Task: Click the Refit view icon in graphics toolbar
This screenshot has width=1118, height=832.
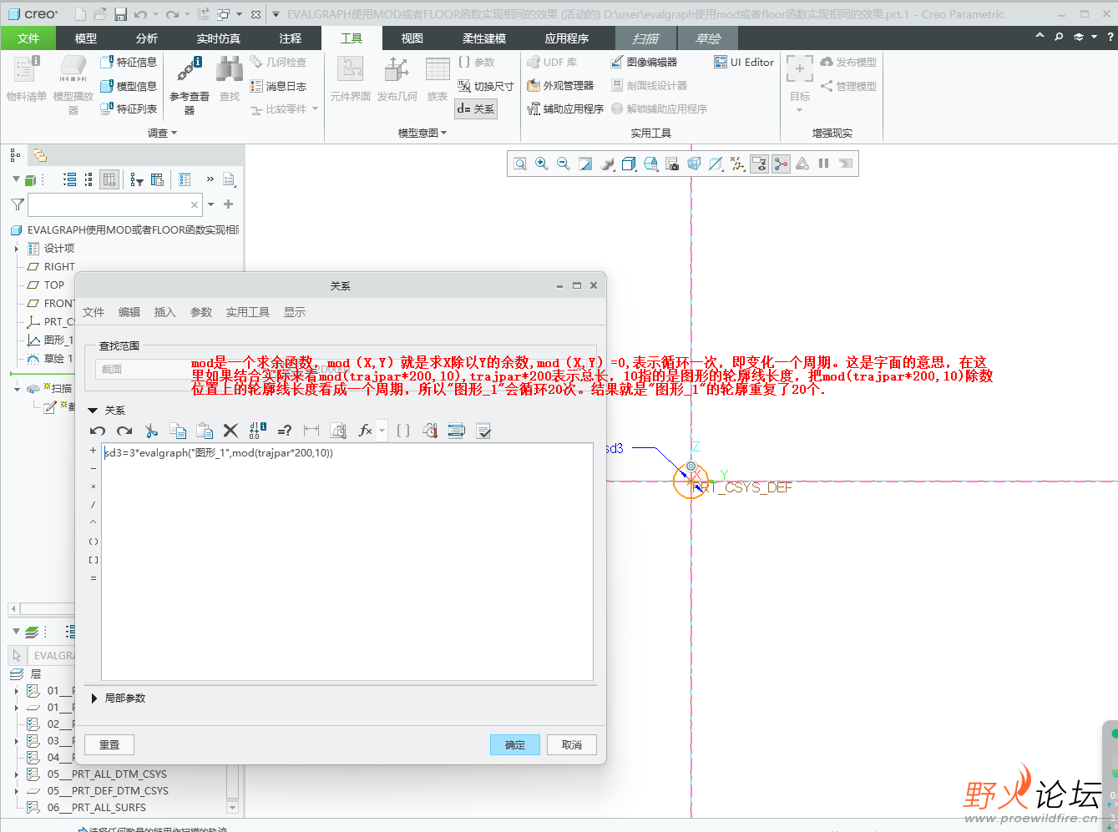Action: point(520,164)
